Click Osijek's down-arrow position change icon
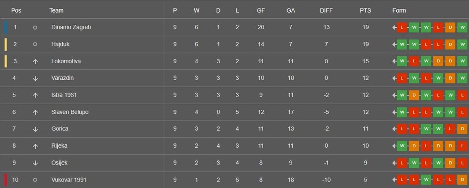This screenshot has width=469, height=188. pyautogui.click(x=35, y=163)
